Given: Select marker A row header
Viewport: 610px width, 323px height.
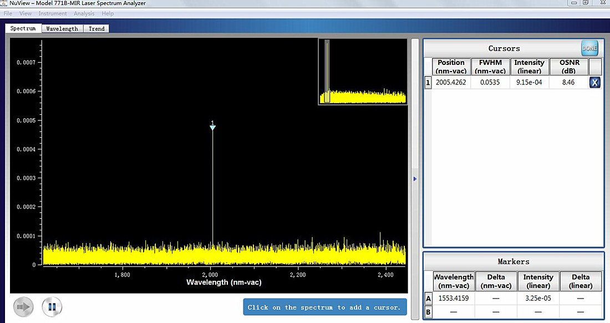Looking at the screenshot, I should [x=428, y=298].
